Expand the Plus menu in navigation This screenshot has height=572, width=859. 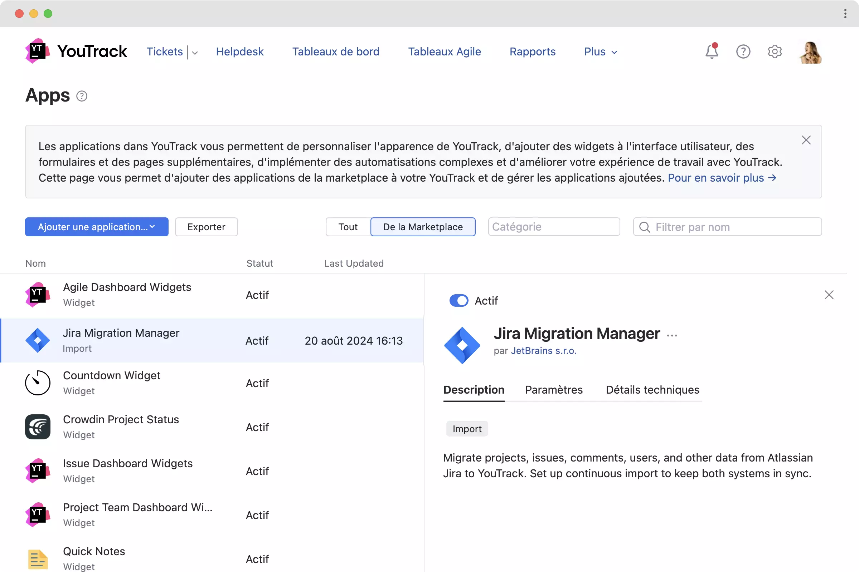(x=601, y=52)
